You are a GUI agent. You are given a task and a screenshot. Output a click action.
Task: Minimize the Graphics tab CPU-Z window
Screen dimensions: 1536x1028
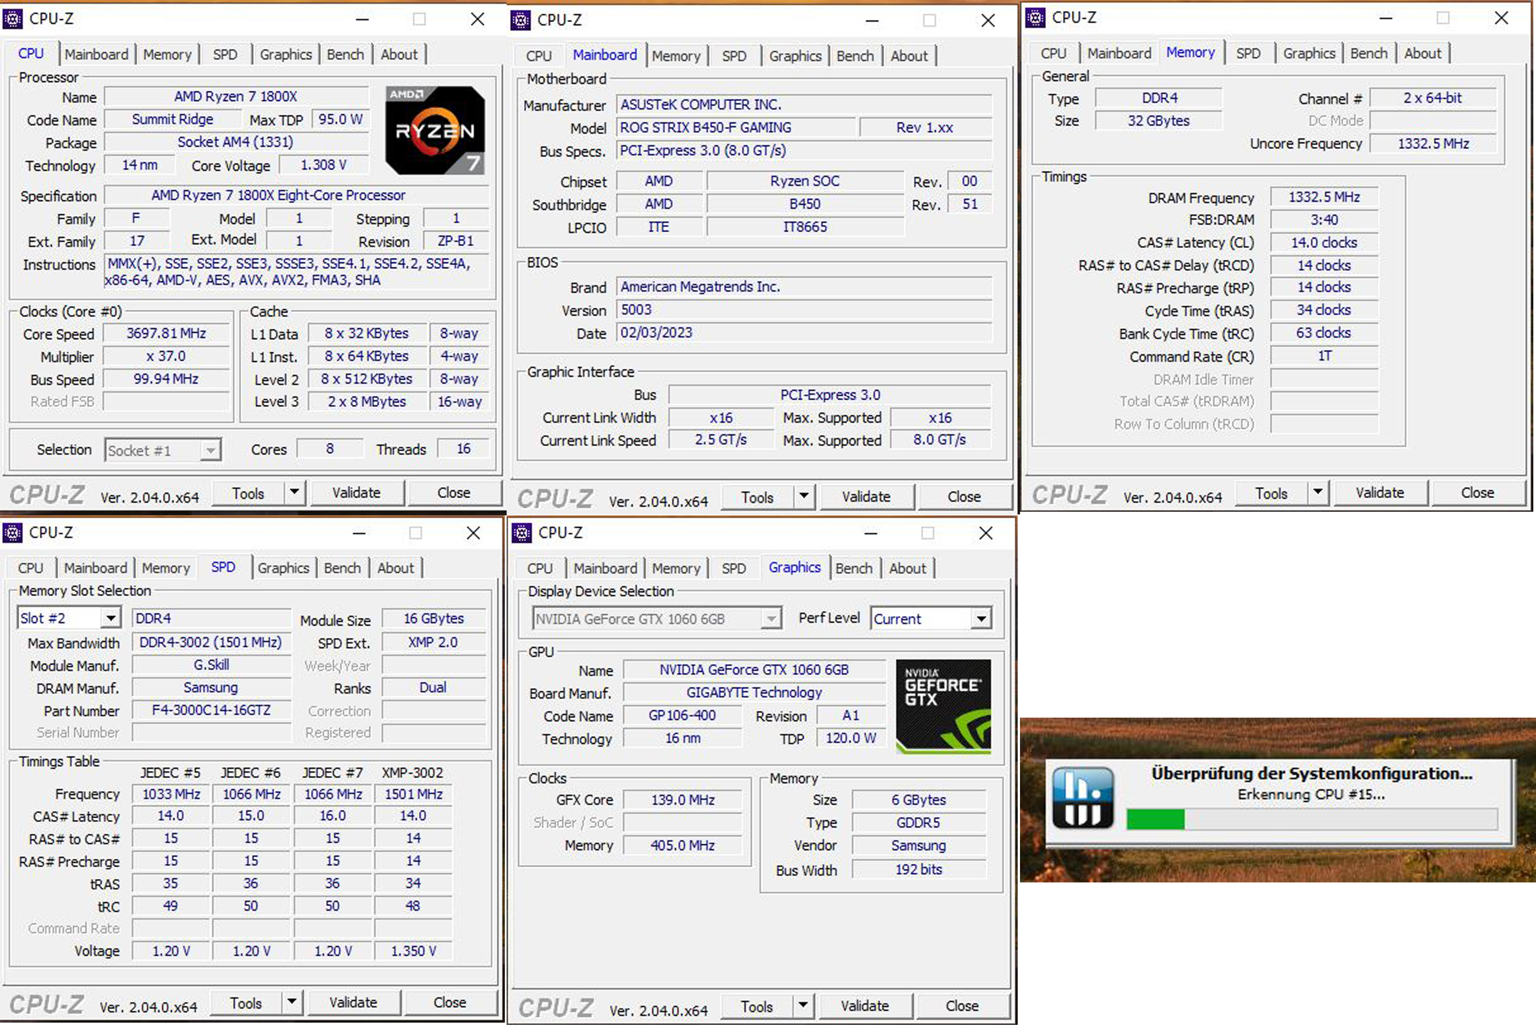tap(870, 533)
